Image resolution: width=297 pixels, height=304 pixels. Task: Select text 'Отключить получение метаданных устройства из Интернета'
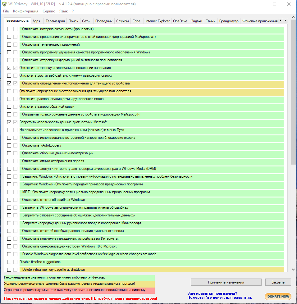point(70,238)
